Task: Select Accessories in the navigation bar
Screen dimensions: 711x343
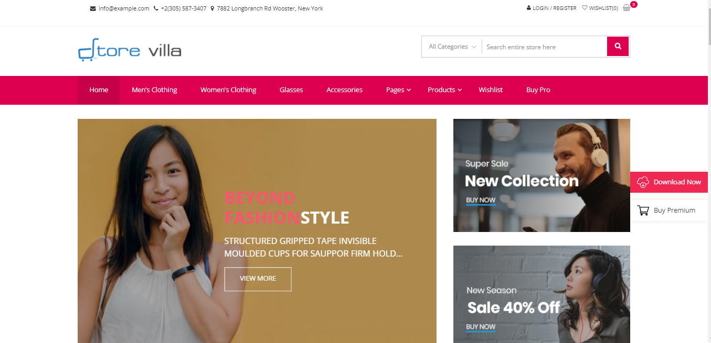Action: point(344,90)
